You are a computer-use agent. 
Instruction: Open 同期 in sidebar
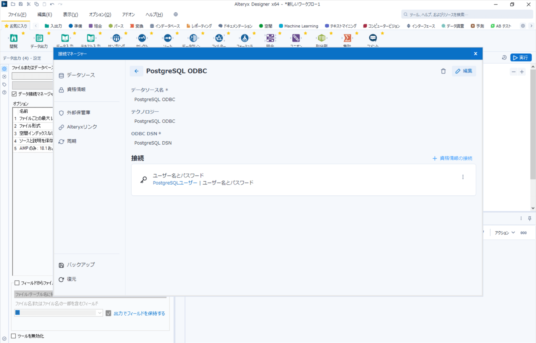tap(68, 141)
